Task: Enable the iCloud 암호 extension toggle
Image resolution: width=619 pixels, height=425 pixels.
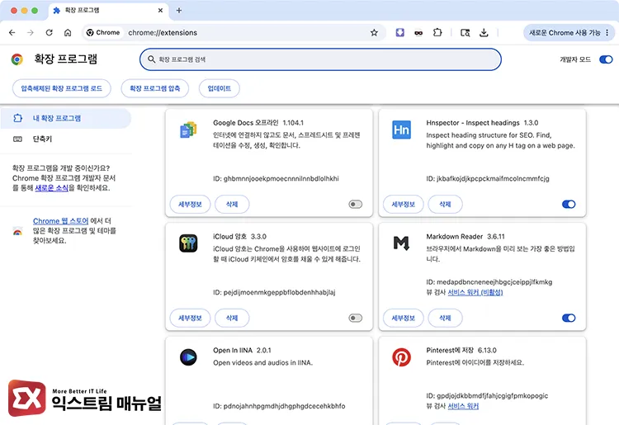Action: 355,318
